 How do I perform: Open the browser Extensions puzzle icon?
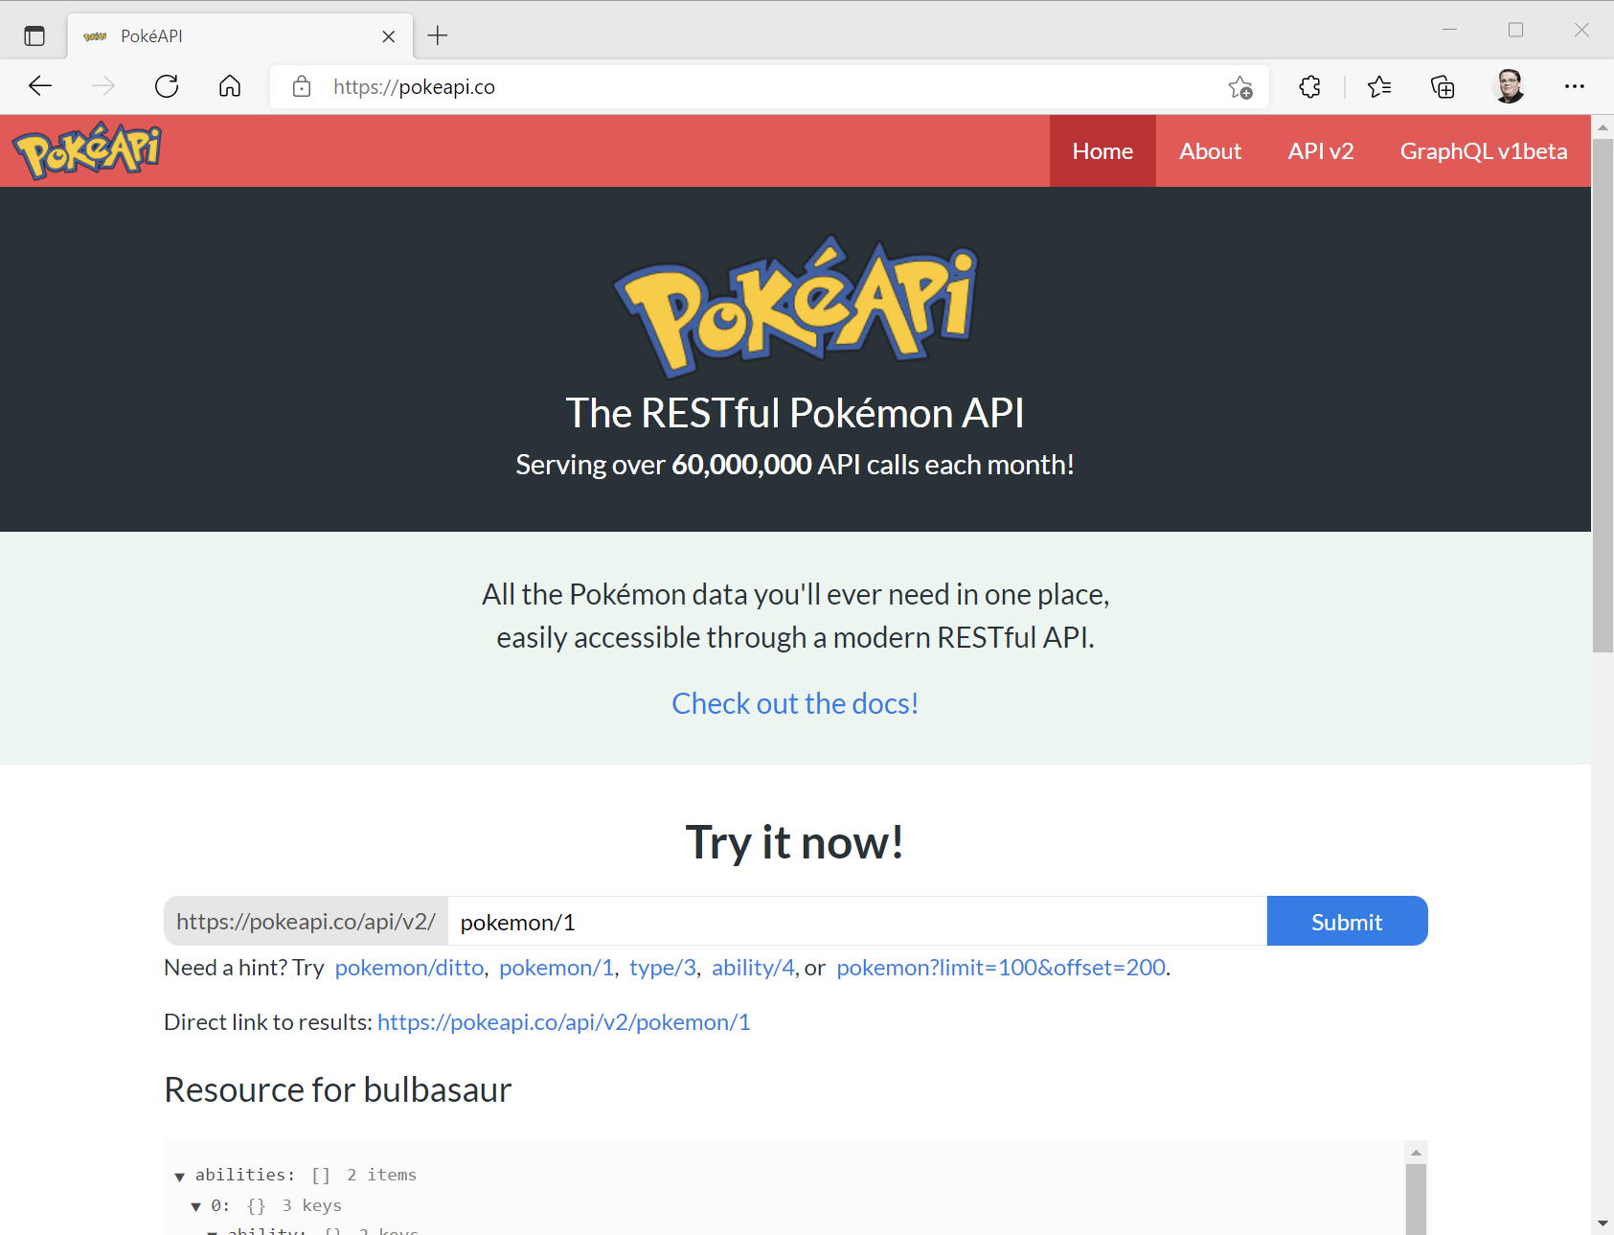(x=1309, y=87)
